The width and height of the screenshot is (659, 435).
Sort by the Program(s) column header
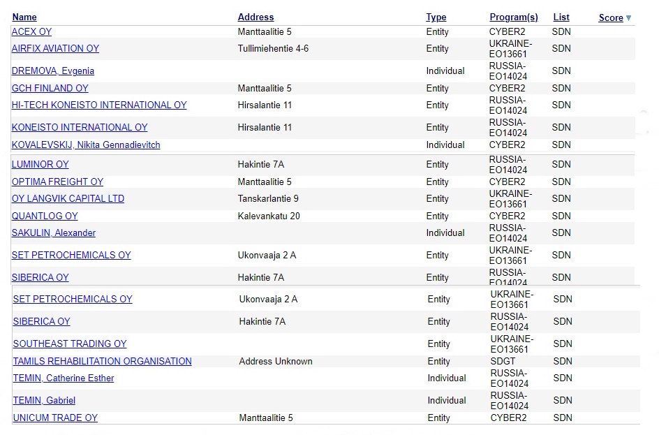coord(514,17)
